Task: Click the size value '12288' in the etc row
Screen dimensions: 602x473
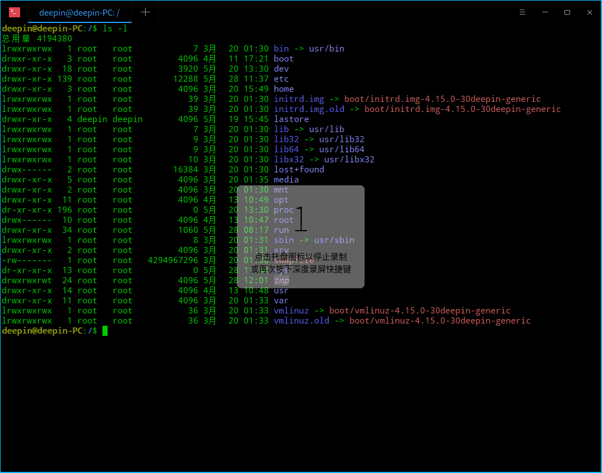Action: pos(185,78)
